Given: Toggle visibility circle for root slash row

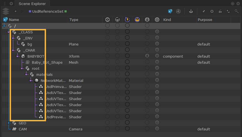Looking at the screenshot, I should pyautogui.click(x=107, y=26).
